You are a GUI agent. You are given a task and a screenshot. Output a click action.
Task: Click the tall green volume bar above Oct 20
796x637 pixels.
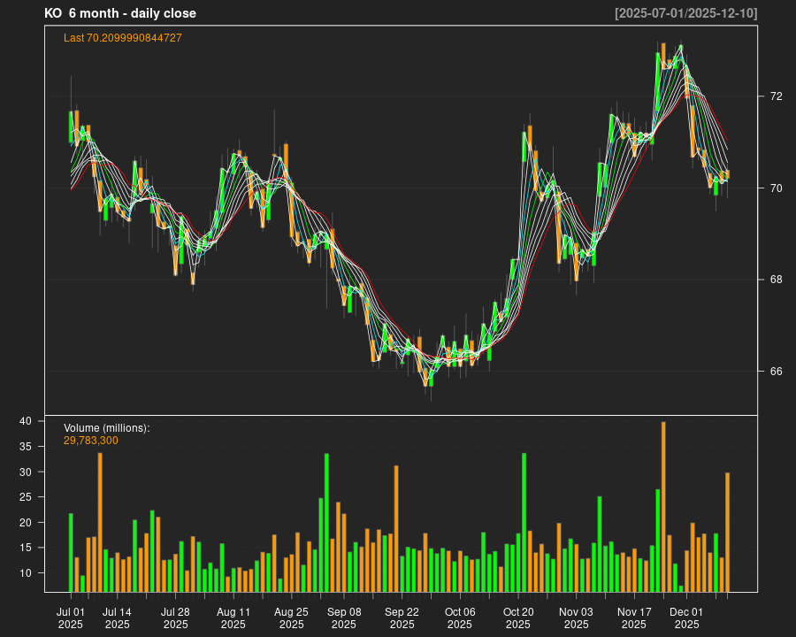[524, 522]
